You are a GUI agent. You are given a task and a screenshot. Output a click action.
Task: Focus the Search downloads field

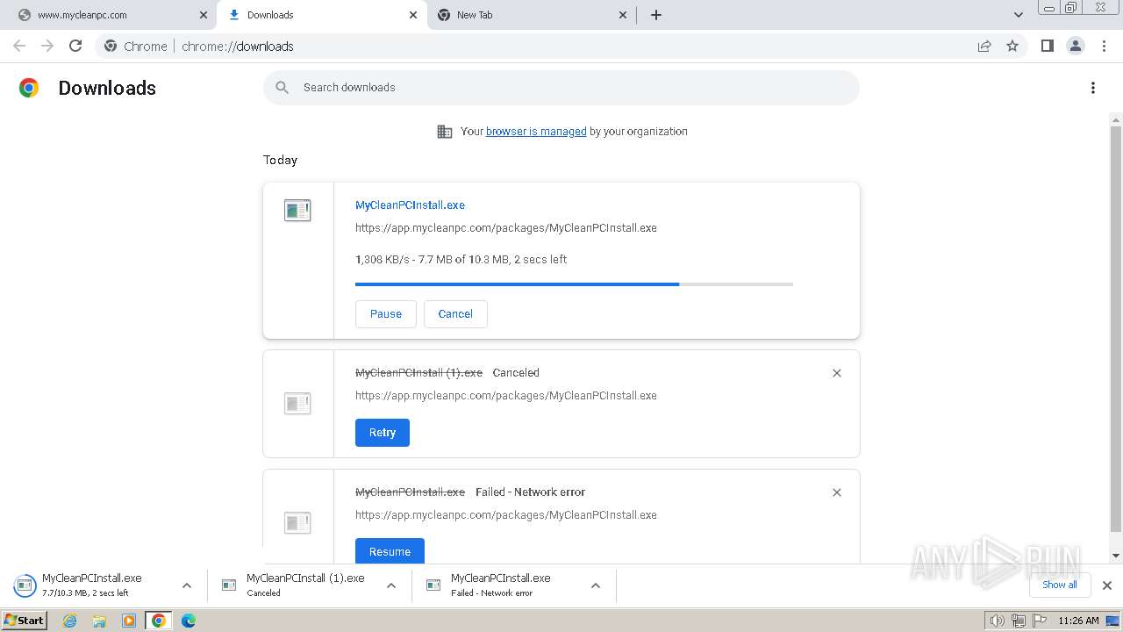click(x=561, y=88)
